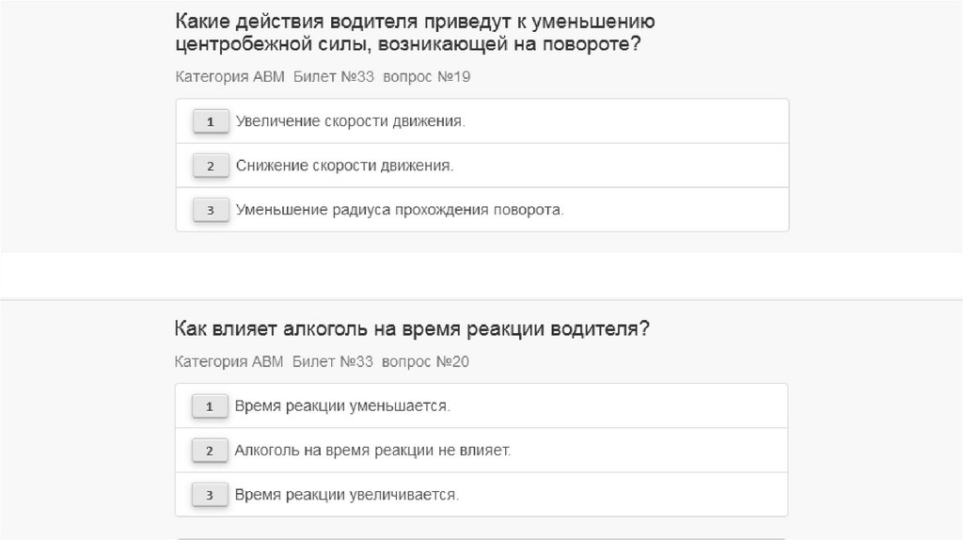The height and width of the screenshot is (540, 963).
Task: Click number 2 button beside "Алкоголь на время" answer
Action: pyautogui.click(x=210, y=451)
